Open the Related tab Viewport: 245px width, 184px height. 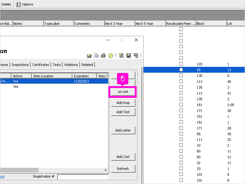tap(87, 65)
